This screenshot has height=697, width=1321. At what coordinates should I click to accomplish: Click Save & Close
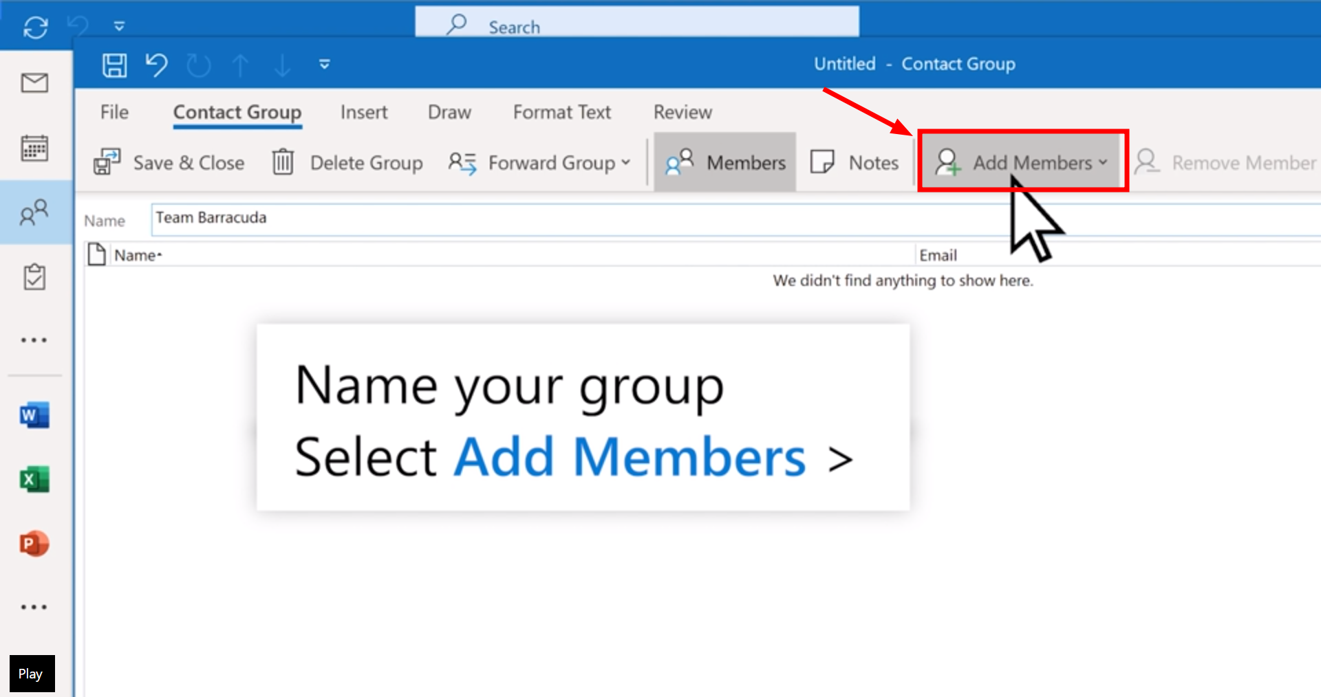(170, 162)
